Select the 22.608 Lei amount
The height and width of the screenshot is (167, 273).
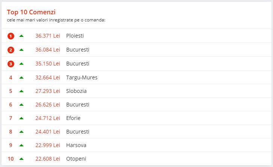[48, 159]
